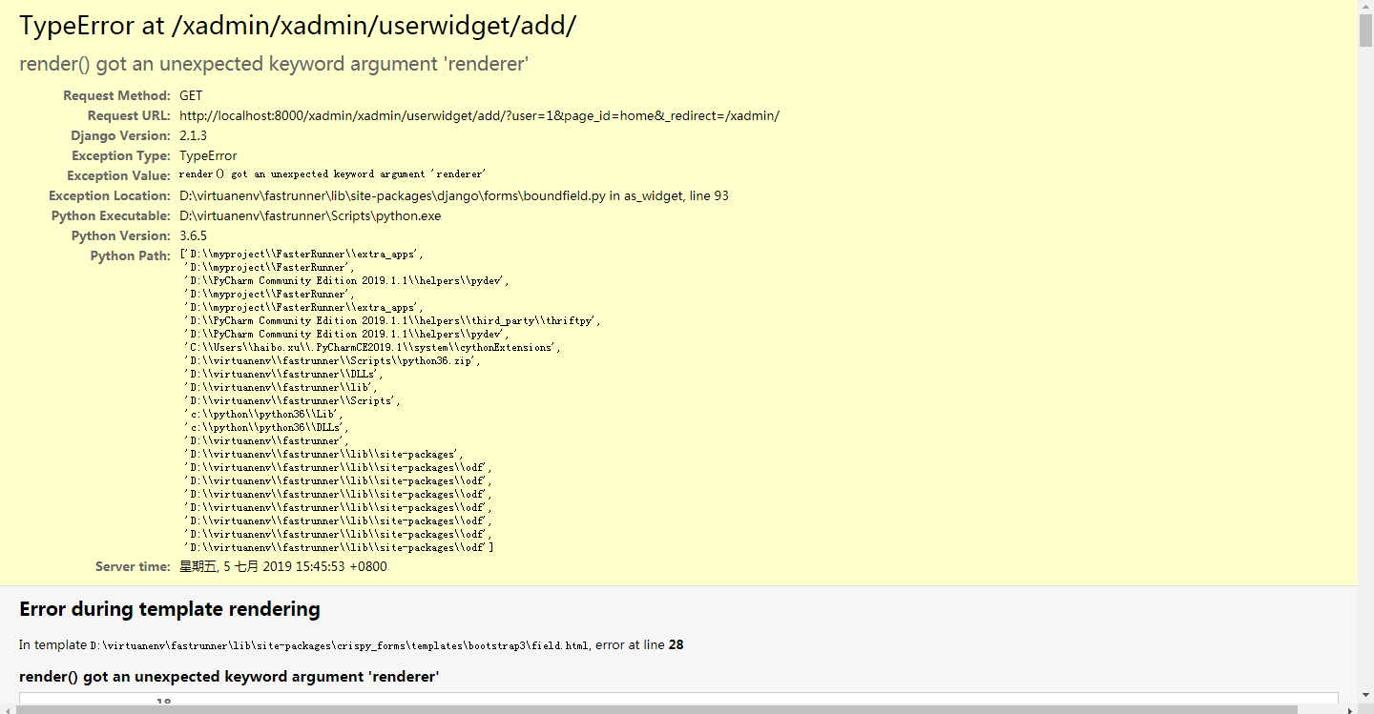Click the monospace Exception Value text

333,174
